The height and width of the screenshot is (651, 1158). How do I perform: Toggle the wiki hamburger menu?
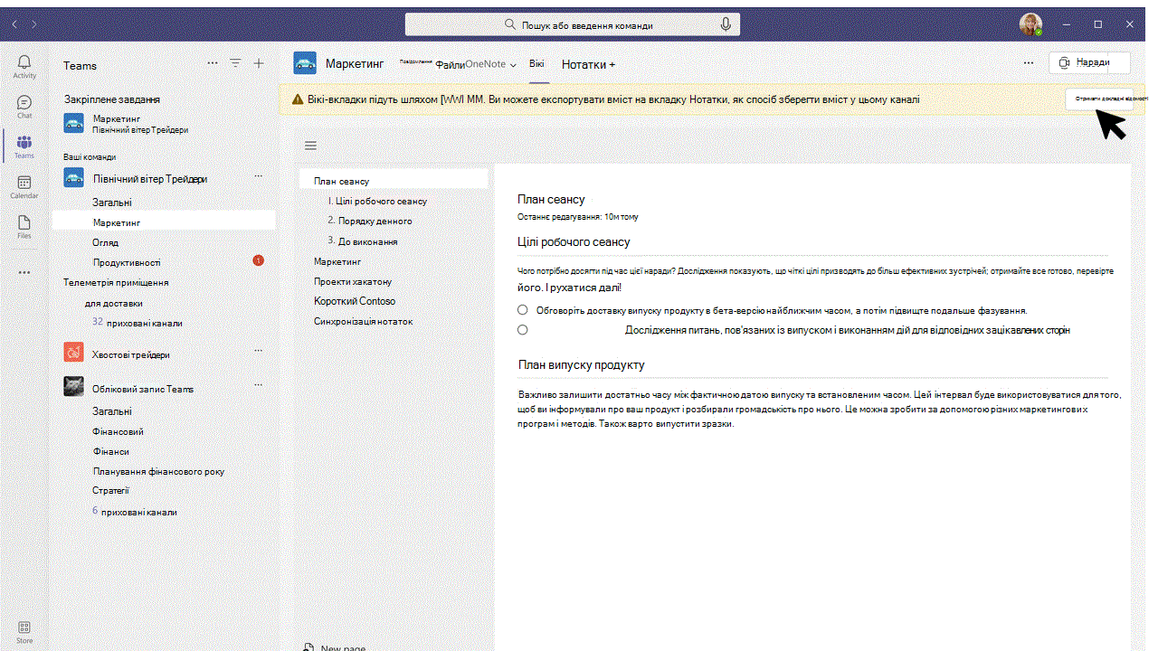[x=310, y=146]
